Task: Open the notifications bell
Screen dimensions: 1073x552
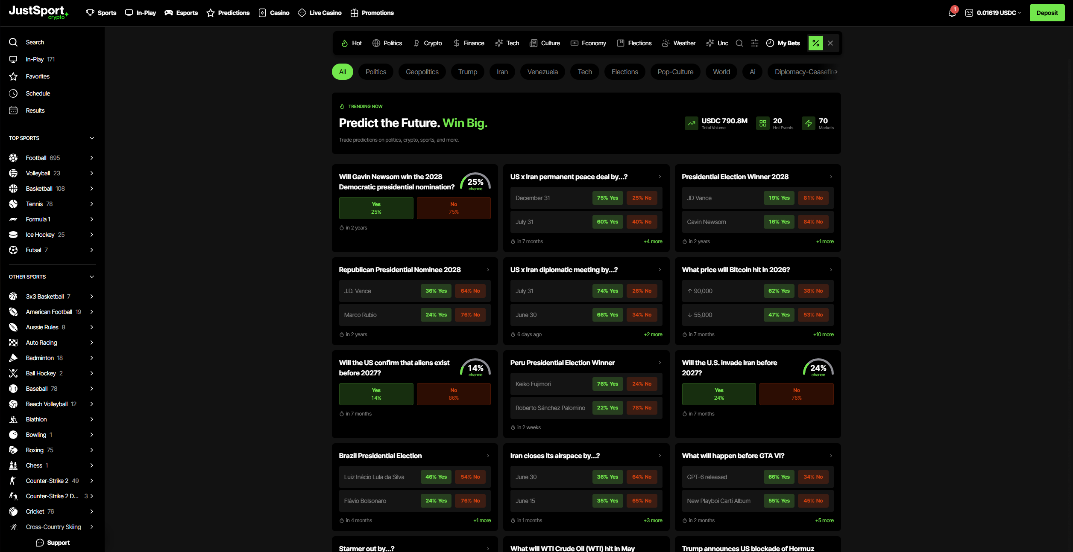Action: pos(952,13)
